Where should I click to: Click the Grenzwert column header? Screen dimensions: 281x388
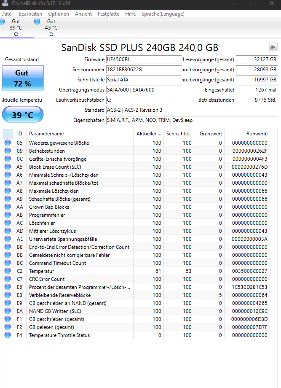pyautogui.click(x=209, y=134)
